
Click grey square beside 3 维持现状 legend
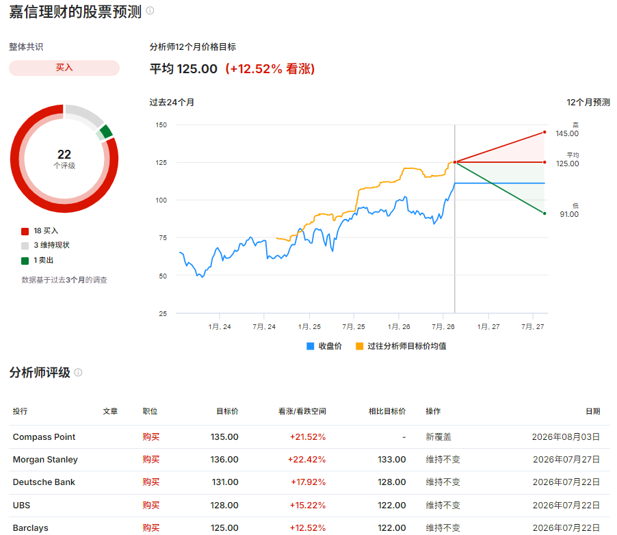(x=25, y=246)
